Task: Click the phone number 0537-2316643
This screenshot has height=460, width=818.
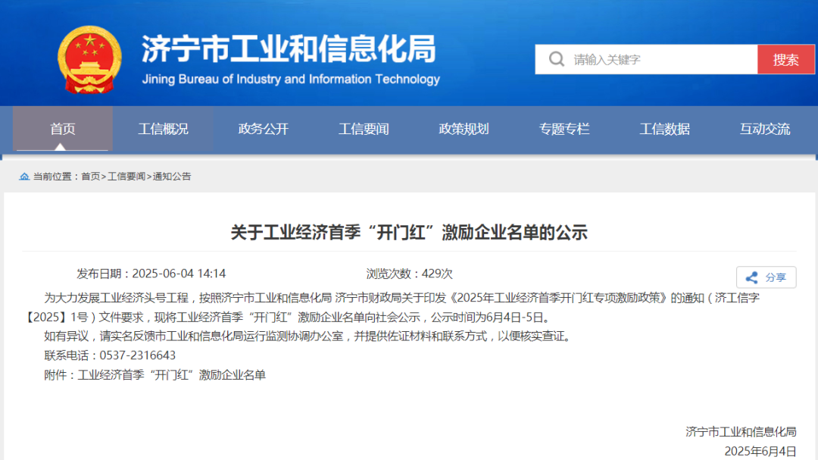Action: click(x=138, y=355)
